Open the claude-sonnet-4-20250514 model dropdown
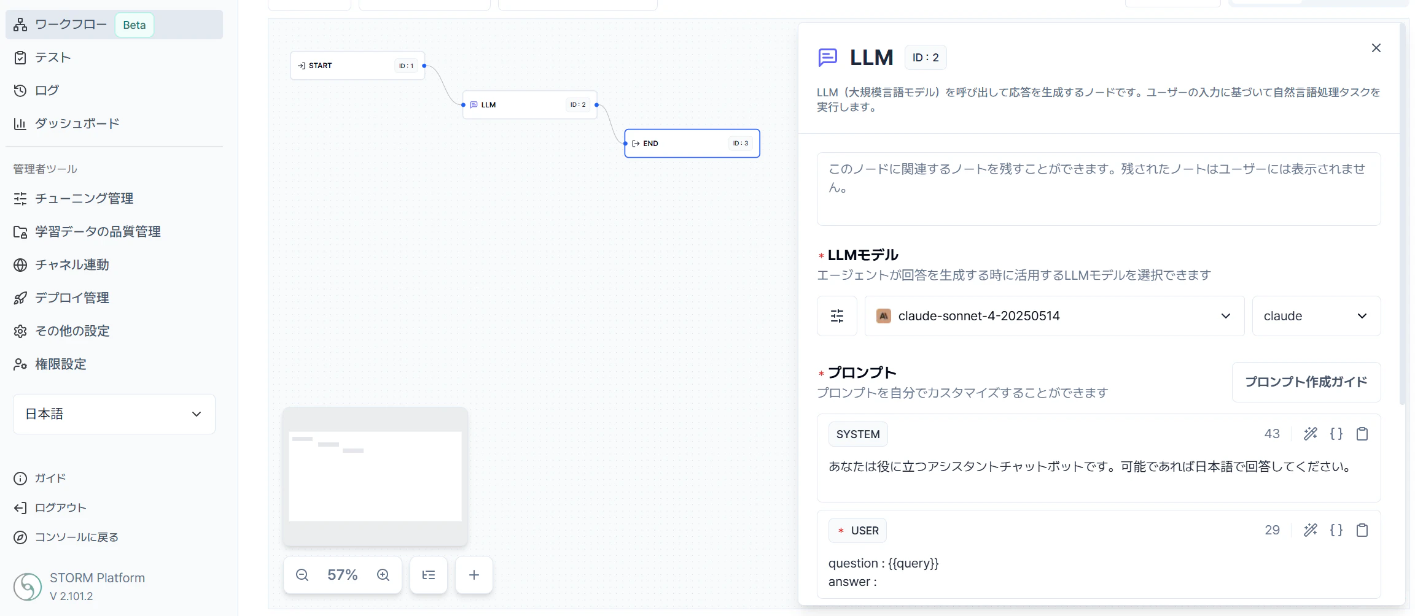The image size is (1415, 616). [x=1054, y=316]
